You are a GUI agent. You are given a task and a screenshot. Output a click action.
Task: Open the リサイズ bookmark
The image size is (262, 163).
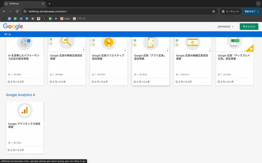point(79,19)
